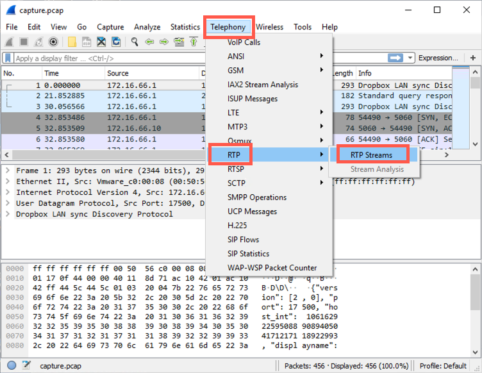The width and height of the screenshot is (482, 373).
Task: Open the Analyze menu
Action: (x=147, y=27)
